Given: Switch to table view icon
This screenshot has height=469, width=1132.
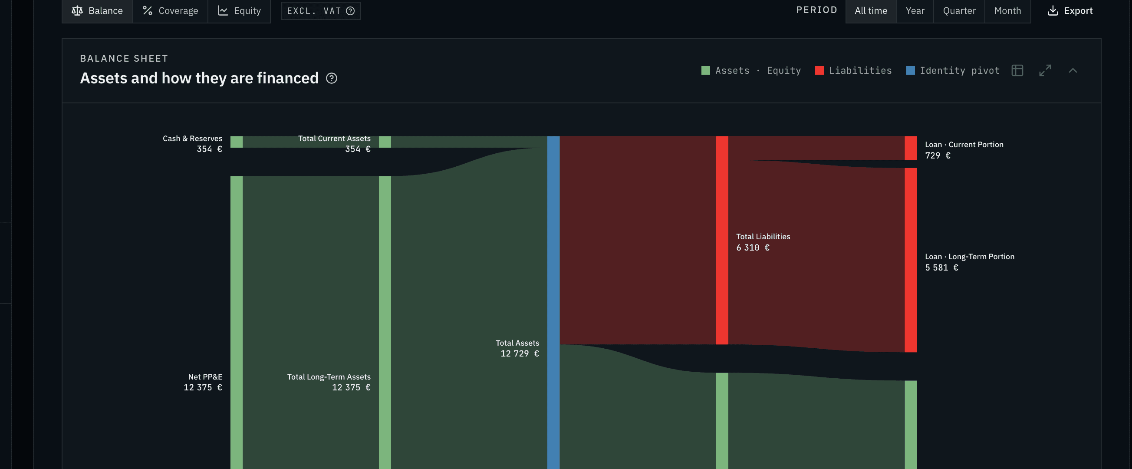Looking at the screenshot, I should pos(1017,70).
